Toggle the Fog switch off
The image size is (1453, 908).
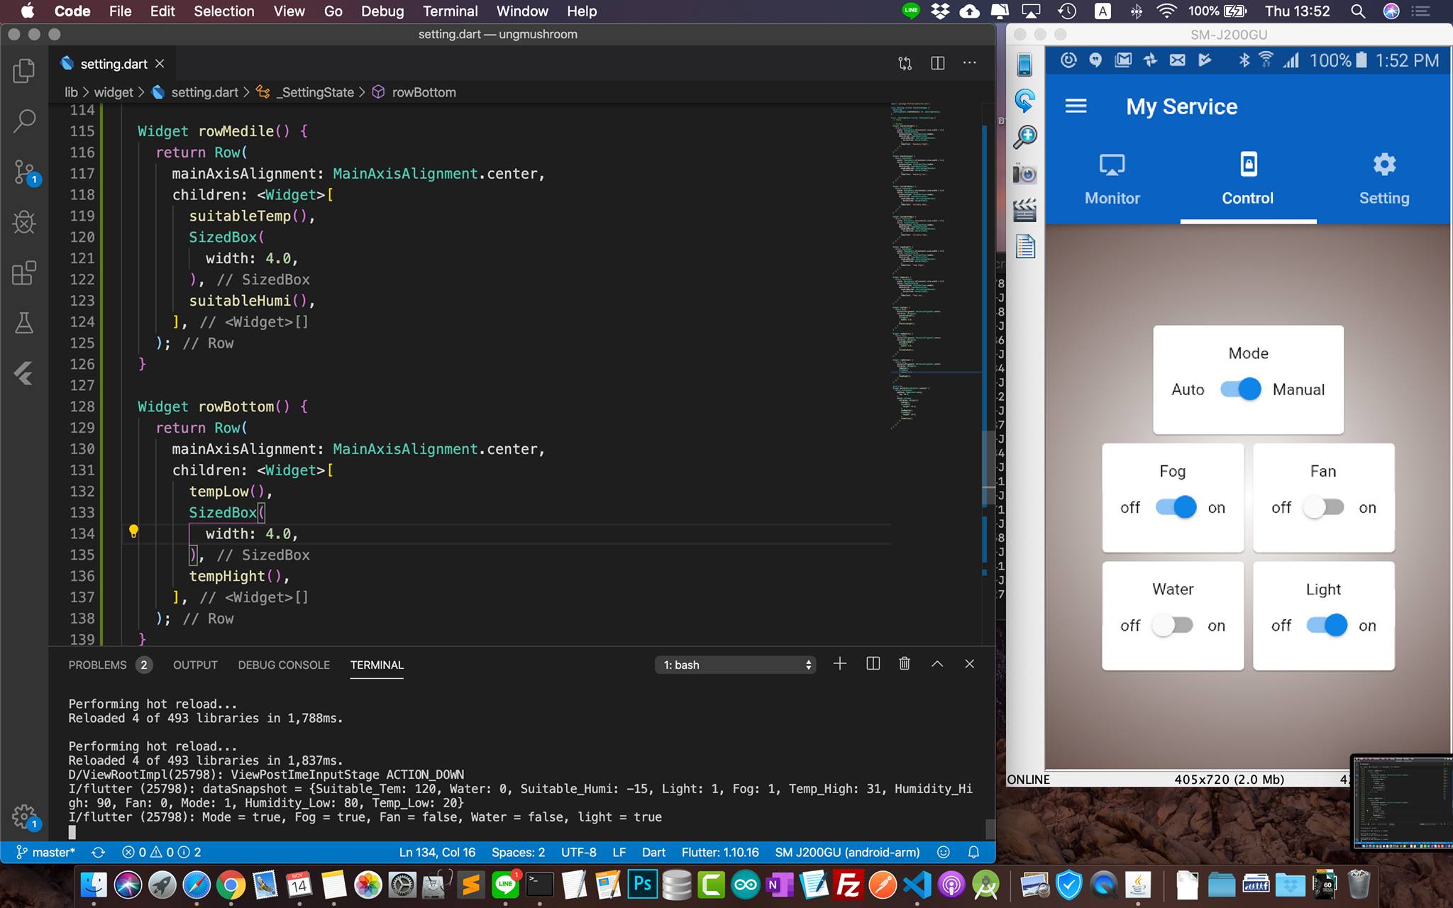1176,507
